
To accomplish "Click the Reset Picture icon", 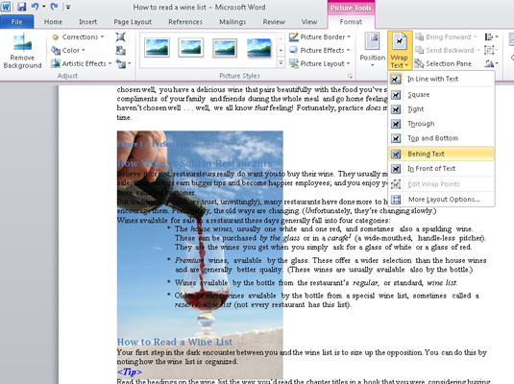I will point(121,63).
